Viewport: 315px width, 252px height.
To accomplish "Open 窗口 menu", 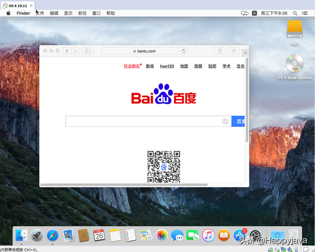I will [x=97, y=13].
